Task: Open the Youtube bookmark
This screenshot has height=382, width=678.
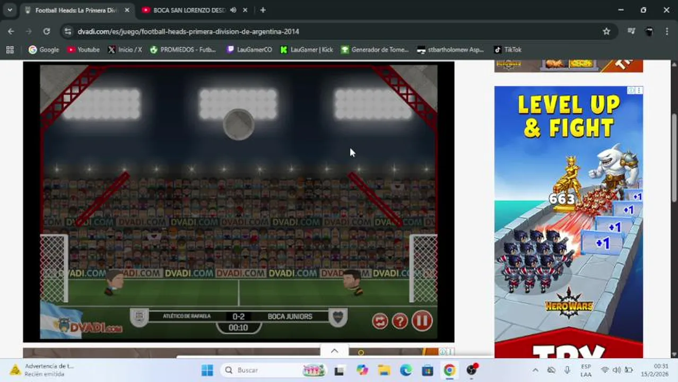Action: pyautogui.click(x=83, y=49)
